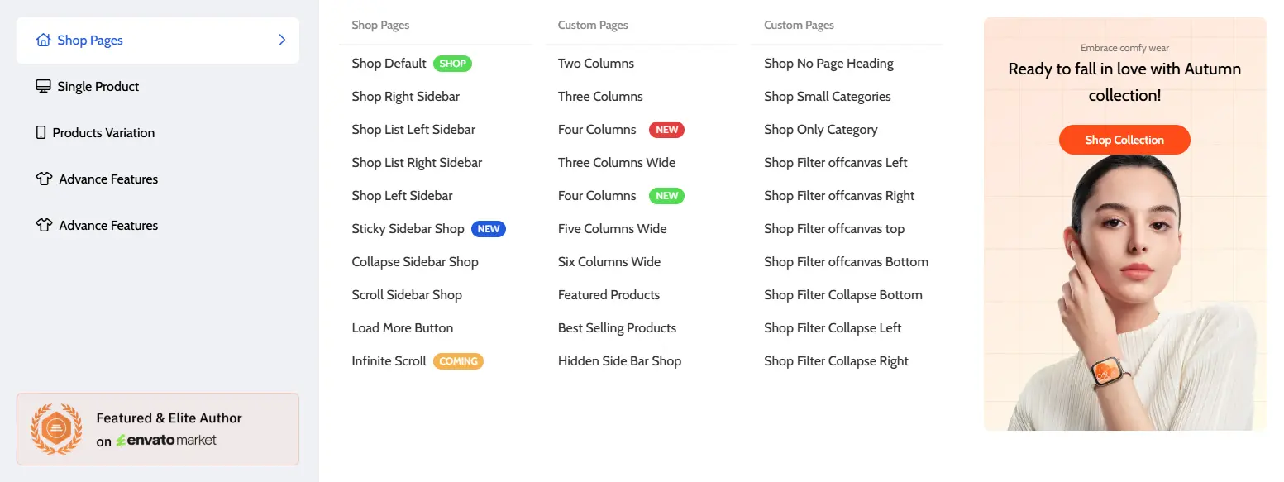Select the Products Variation menu item
The image size is (1284, 482).
pyautogui.click(x=103, y=133)
